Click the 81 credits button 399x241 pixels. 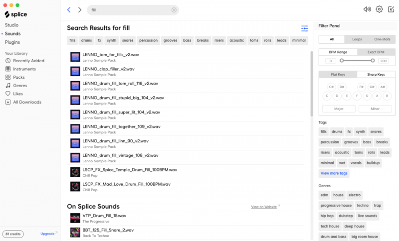tap(13, 234)
